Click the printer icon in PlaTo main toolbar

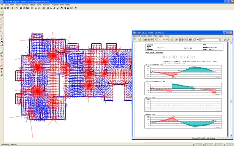click(x=5, y=8)
